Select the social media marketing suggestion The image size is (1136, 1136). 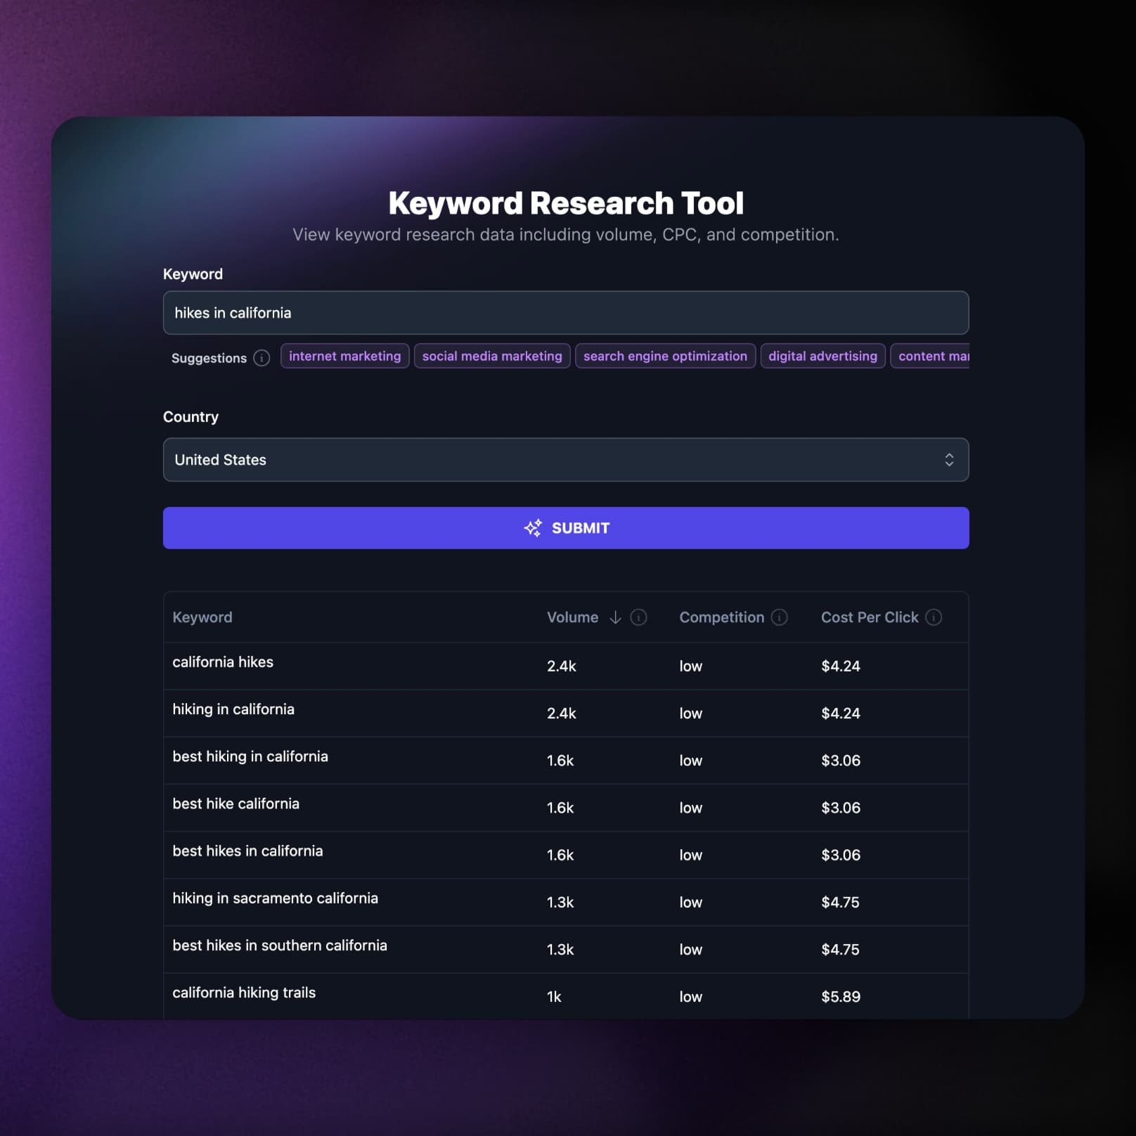[x=492, y=356]
